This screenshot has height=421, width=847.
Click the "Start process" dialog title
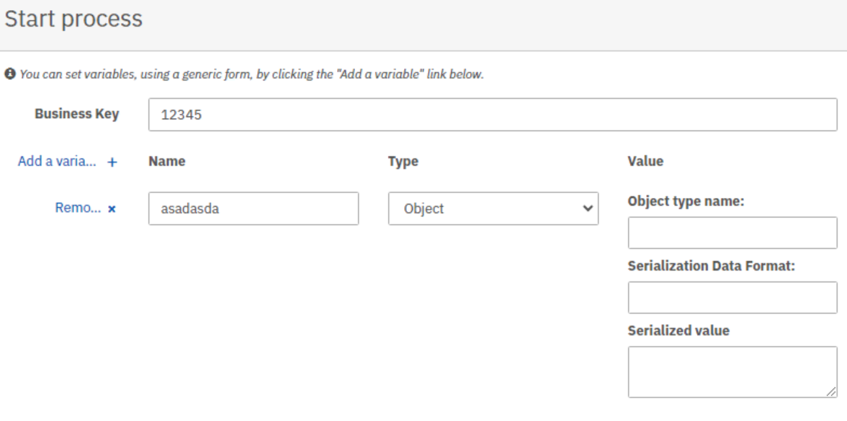[x=73, y=19]
